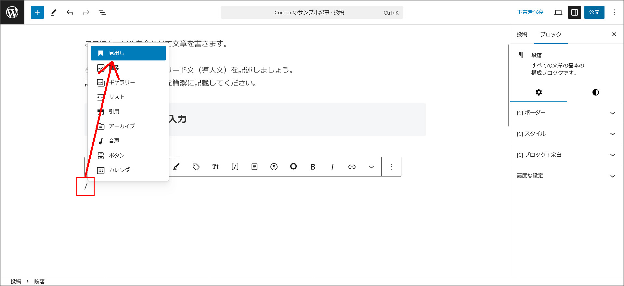The width and height of the screenshot is (624, 286).
Task: Expand the [C] ブロック下余白 panel
Action: click(x=567, y=155)
